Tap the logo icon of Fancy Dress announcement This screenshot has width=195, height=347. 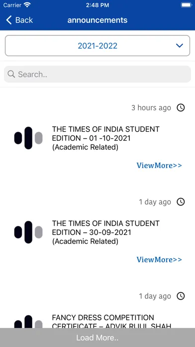[x=28, y=322]
